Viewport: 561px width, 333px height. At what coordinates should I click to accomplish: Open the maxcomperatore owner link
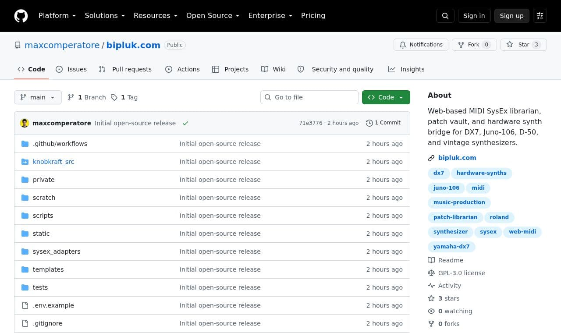click(62, 45)
